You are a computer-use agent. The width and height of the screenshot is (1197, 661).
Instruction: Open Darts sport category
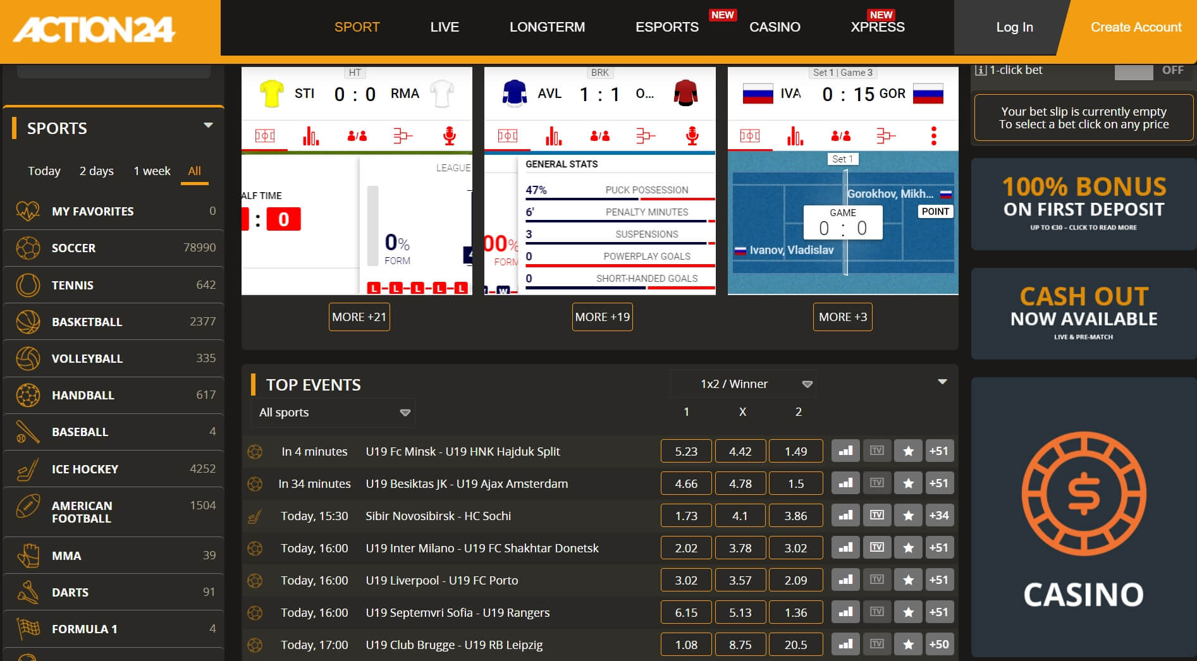coord(114,592)
